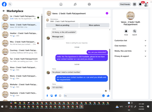Screen dimensions: 152x112
Task: Click the listing photo in right panel
Action: click(130, 15)
